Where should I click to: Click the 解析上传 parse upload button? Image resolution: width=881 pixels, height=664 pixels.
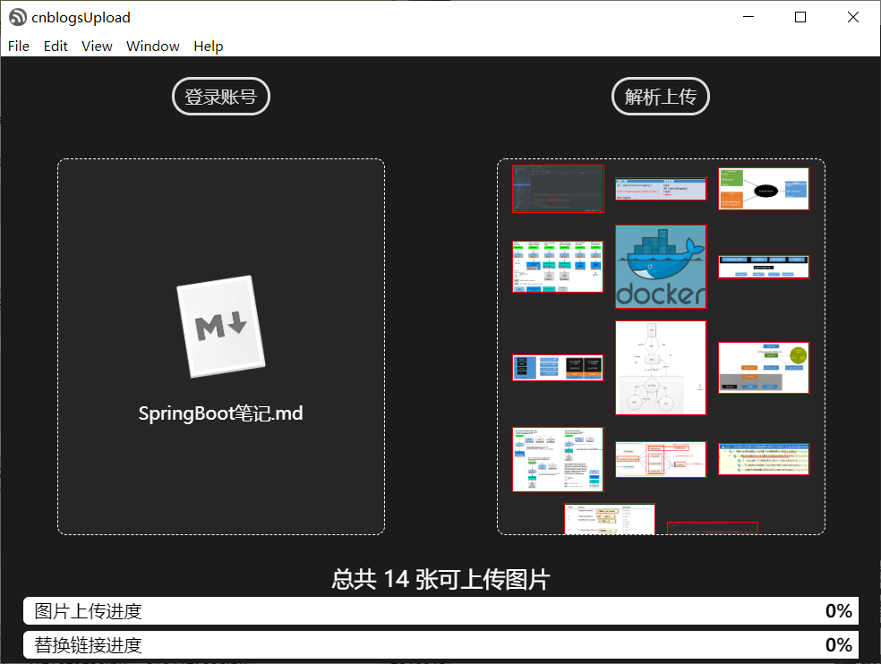coord(660,96)
